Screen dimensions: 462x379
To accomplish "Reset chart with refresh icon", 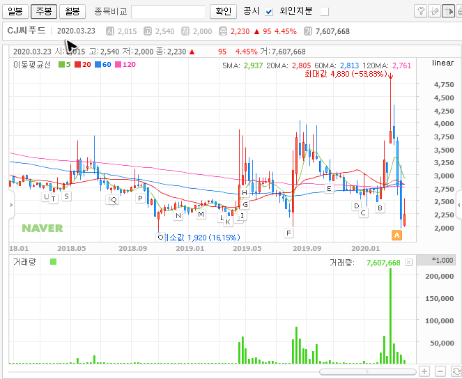I will coord(456,371).
